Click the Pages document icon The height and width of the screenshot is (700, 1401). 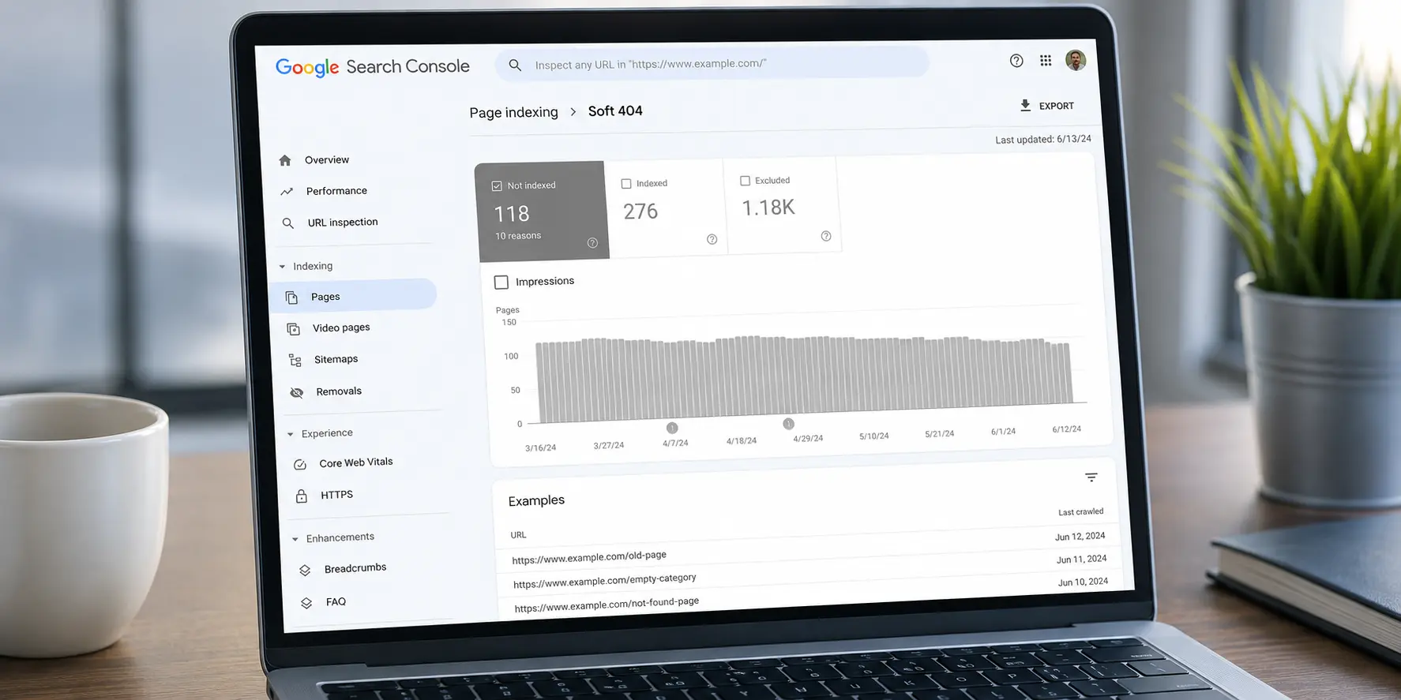(291, 298)
